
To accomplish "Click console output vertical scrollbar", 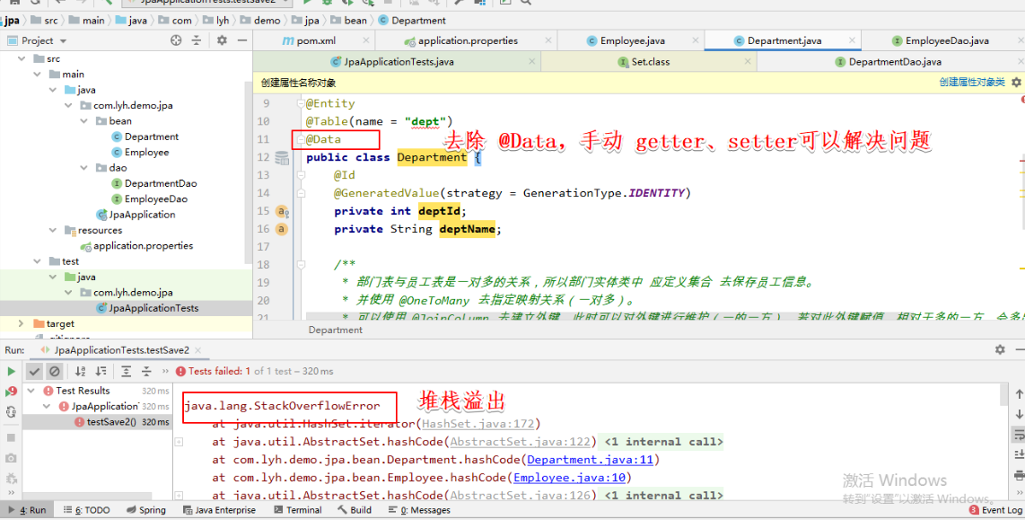I will [1004, 395].
